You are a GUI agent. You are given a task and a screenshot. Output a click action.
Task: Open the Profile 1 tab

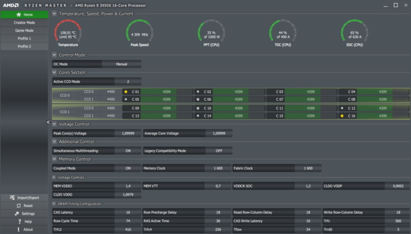pyautogui.click(x=25, y=38)
